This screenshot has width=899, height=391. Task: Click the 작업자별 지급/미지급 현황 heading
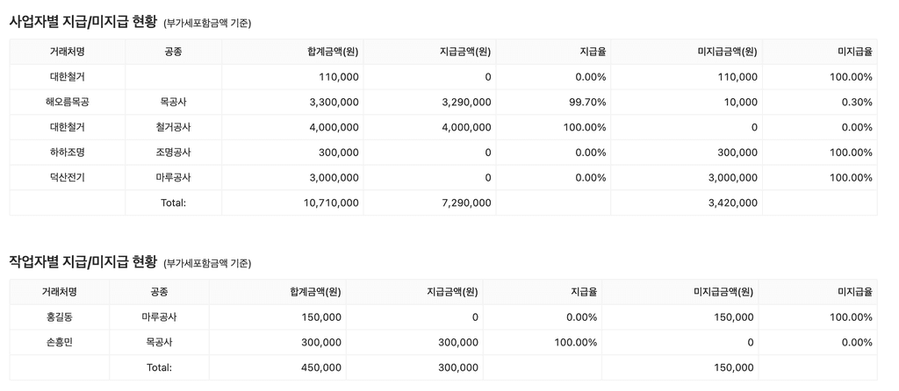83,262
